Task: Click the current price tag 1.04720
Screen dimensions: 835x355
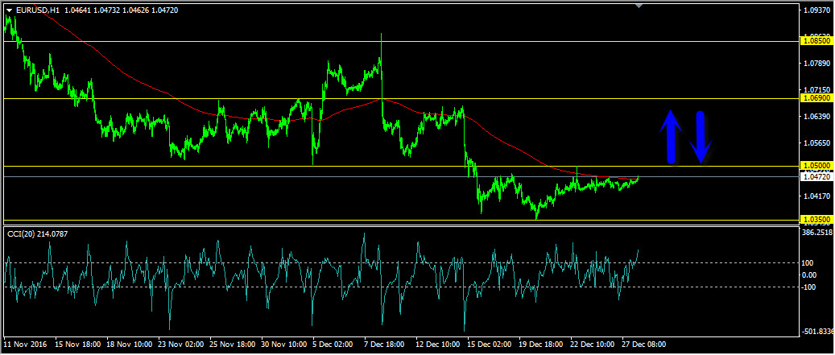Action: [816, 176]
